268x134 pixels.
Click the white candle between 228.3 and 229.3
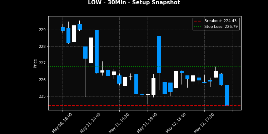point(74,34)
